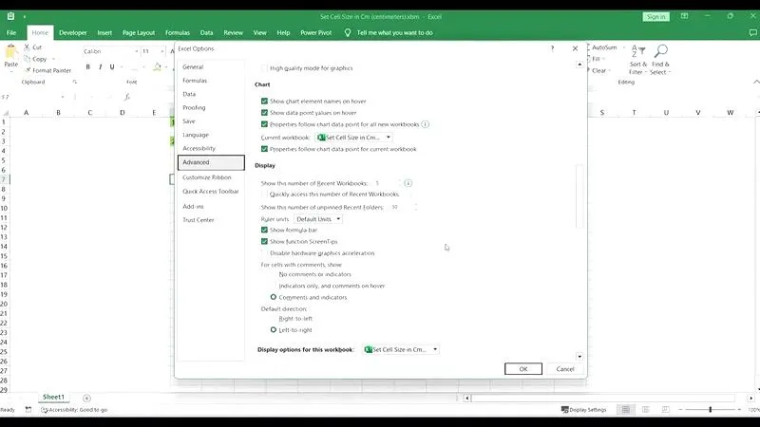Select Customize Ribbon category in options
The width and height of the screenshot is (760, 427).
(207, 177)
